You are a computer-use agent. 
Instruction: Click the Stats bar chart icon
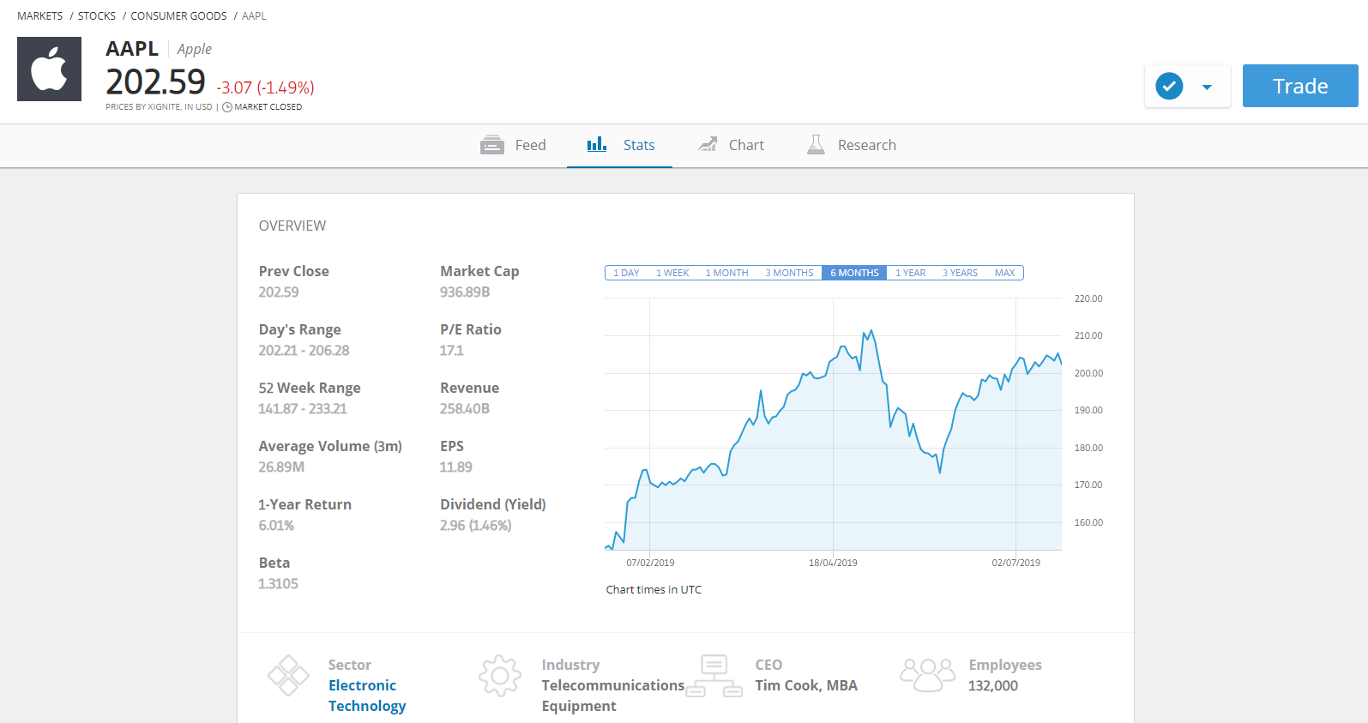(597, 144)
